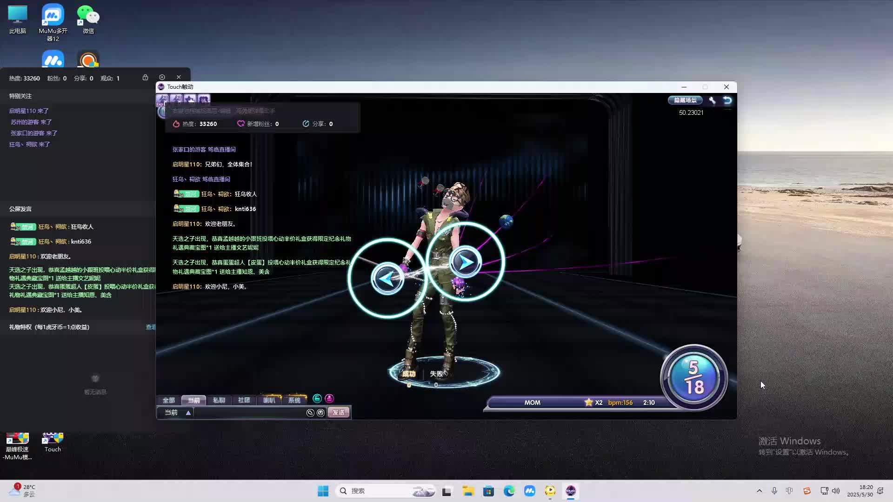Open the emoji picker in chat box
This screenshot has height=502, width=893.
pos(320,413)
